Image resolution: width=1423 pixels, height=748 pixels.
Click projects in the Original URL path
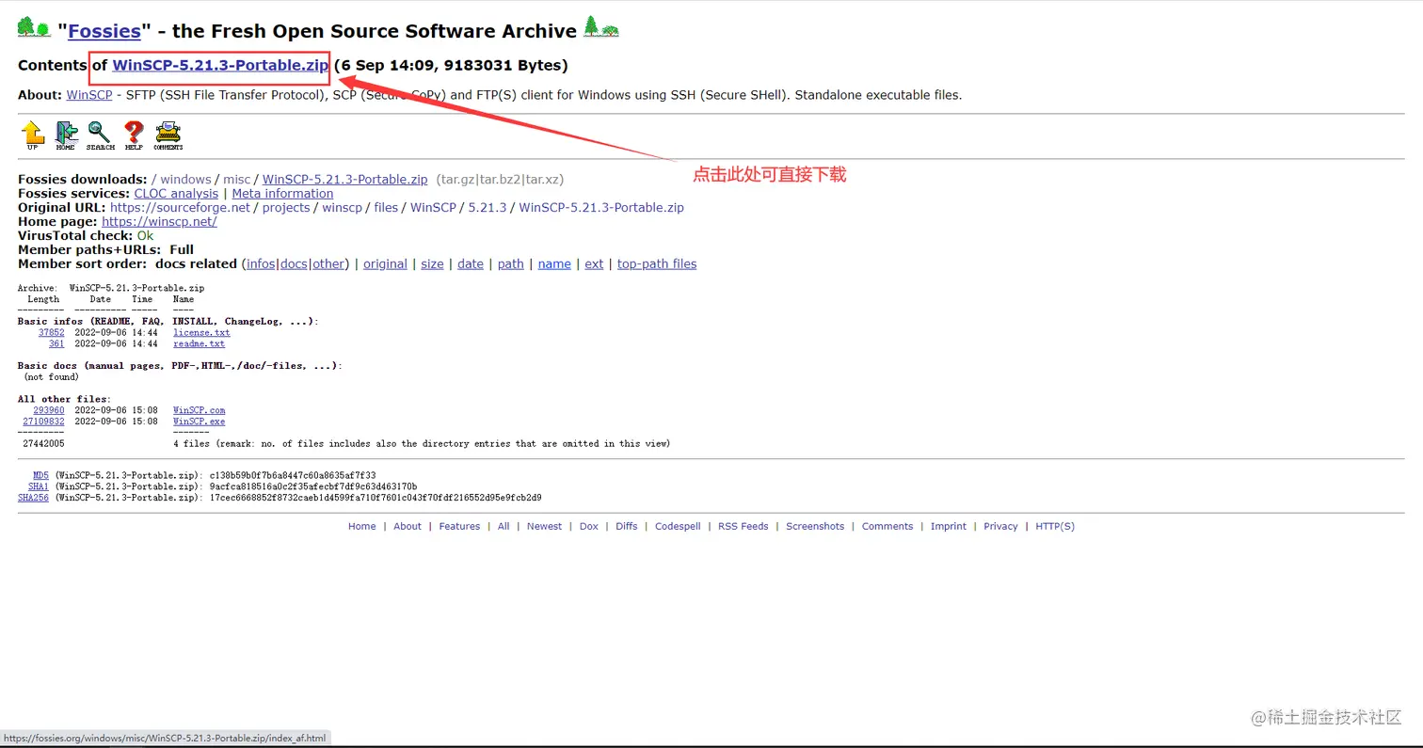click(x=286, y=208)
